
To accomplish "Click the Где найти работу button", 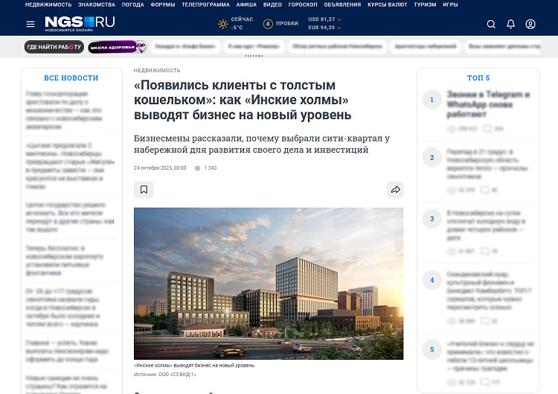I will (x=53, y=47).
